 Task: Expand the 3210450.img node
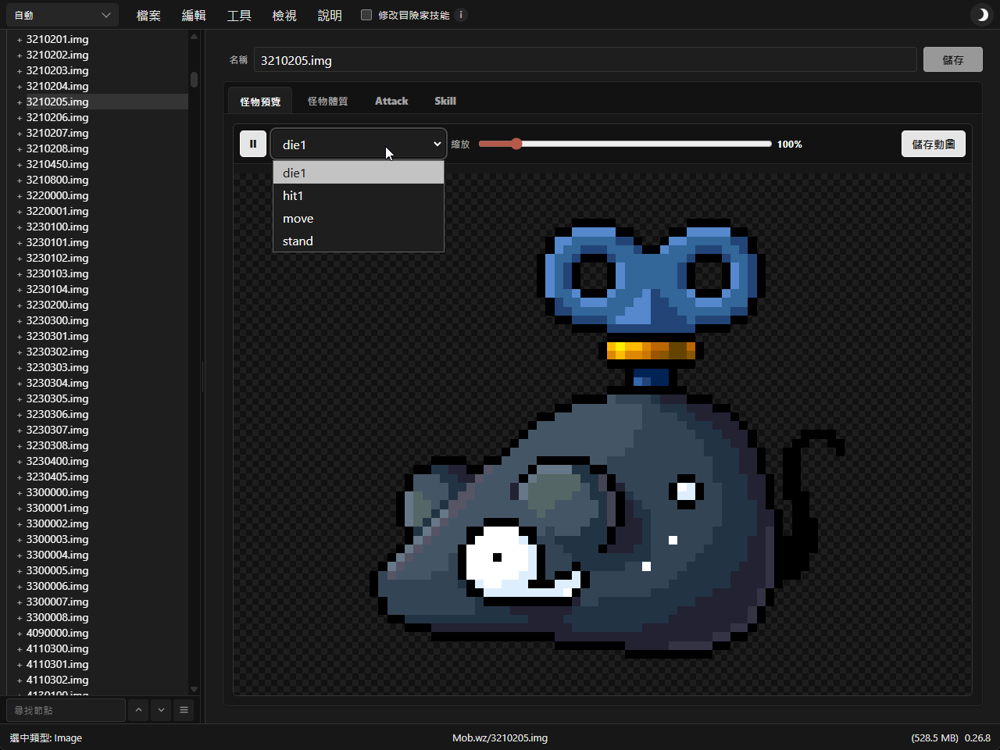tap(20, 164)
